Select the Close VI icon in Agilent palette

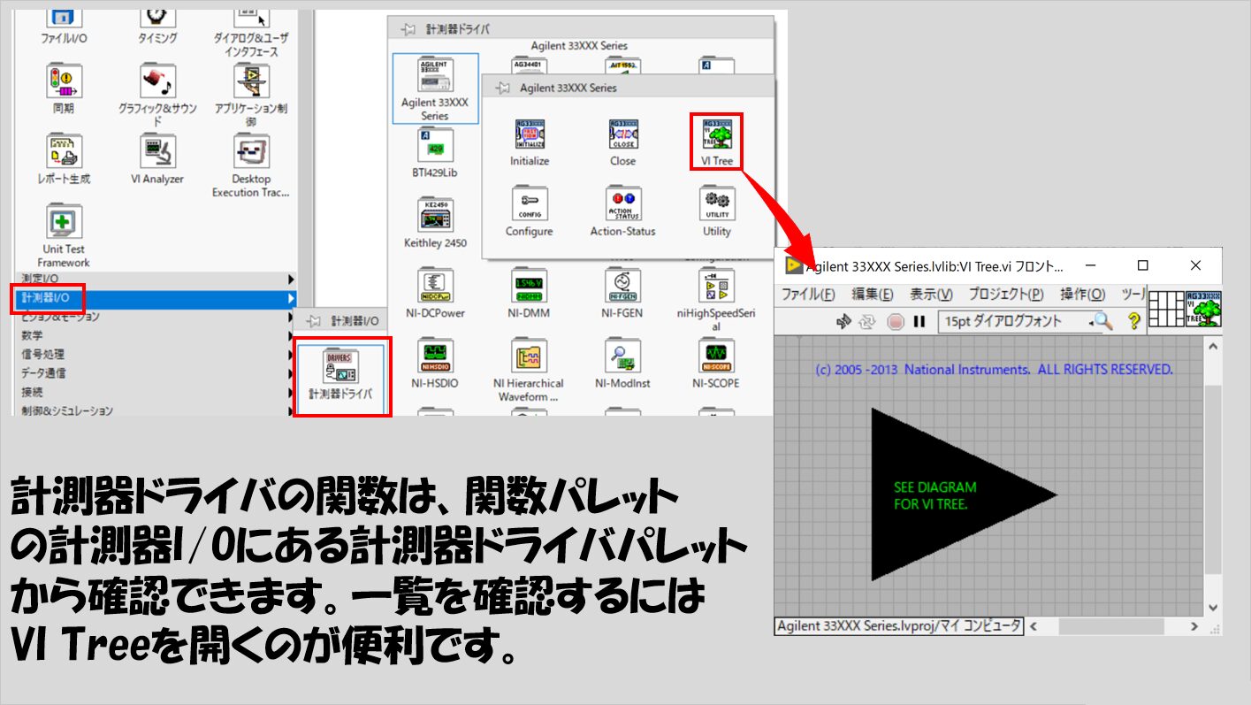[x=622, y=134]
